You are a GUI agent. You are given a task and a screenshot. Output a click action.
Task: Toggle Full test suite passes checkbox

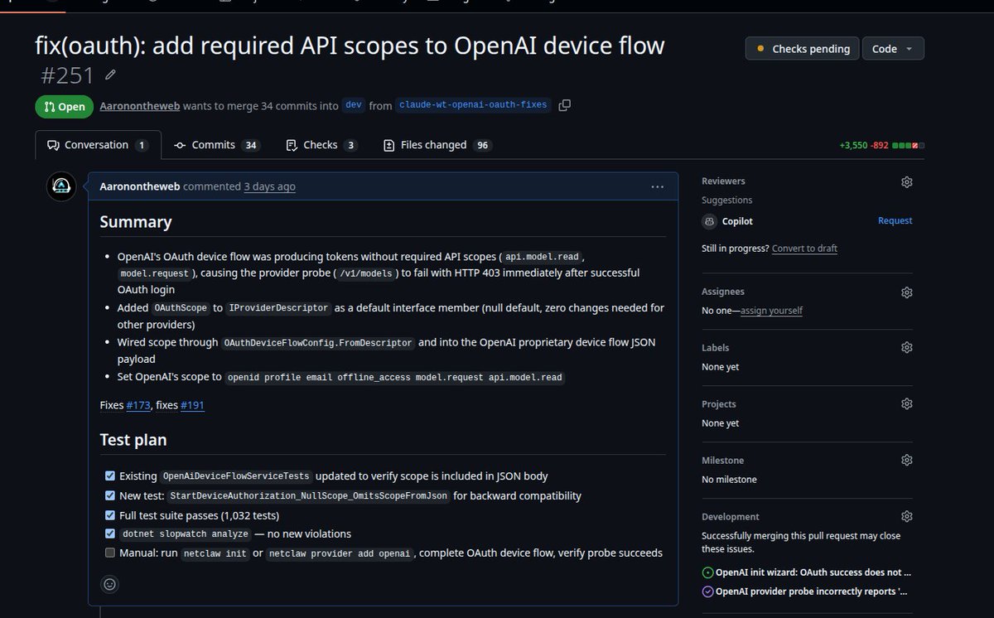click(110, 515)
